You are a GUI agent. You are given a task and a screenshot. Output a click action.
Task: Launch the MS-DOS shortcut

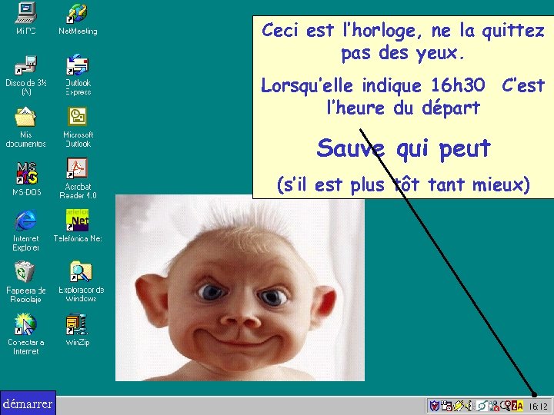point(26,178)
